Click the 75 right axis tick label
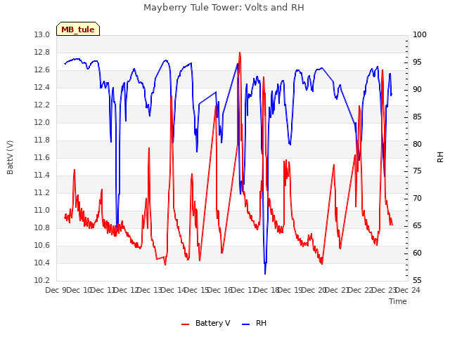The image size is (450, 337). [417, 171]
